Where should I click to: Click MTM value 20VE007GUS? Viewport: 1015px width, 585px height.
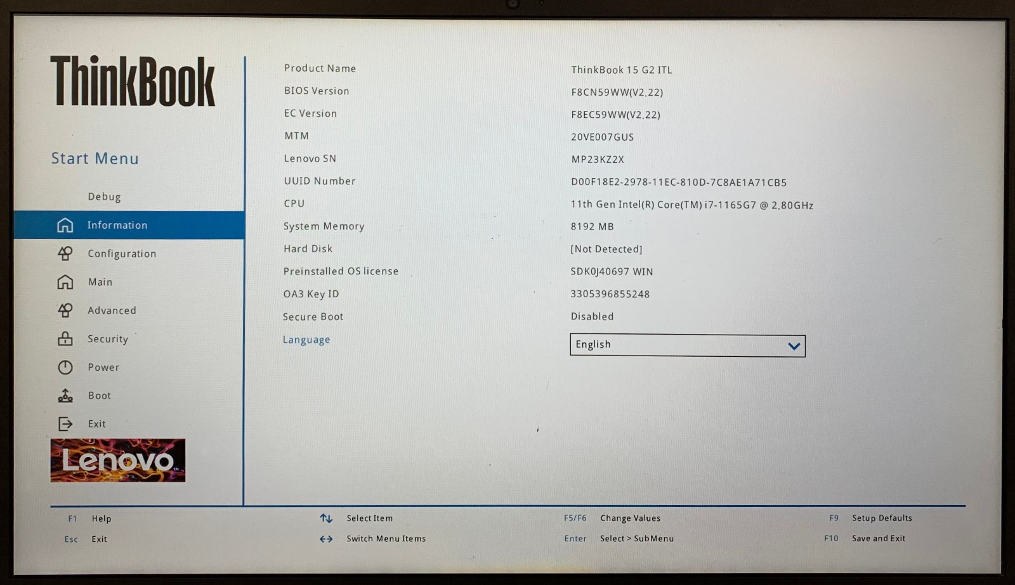click(x=603, y=137)
